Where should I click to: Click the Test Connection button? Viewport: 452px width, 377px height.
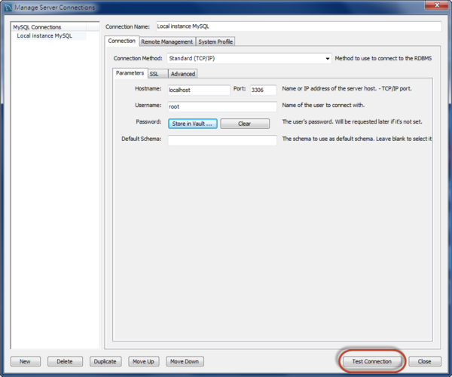tap(372, 361)
